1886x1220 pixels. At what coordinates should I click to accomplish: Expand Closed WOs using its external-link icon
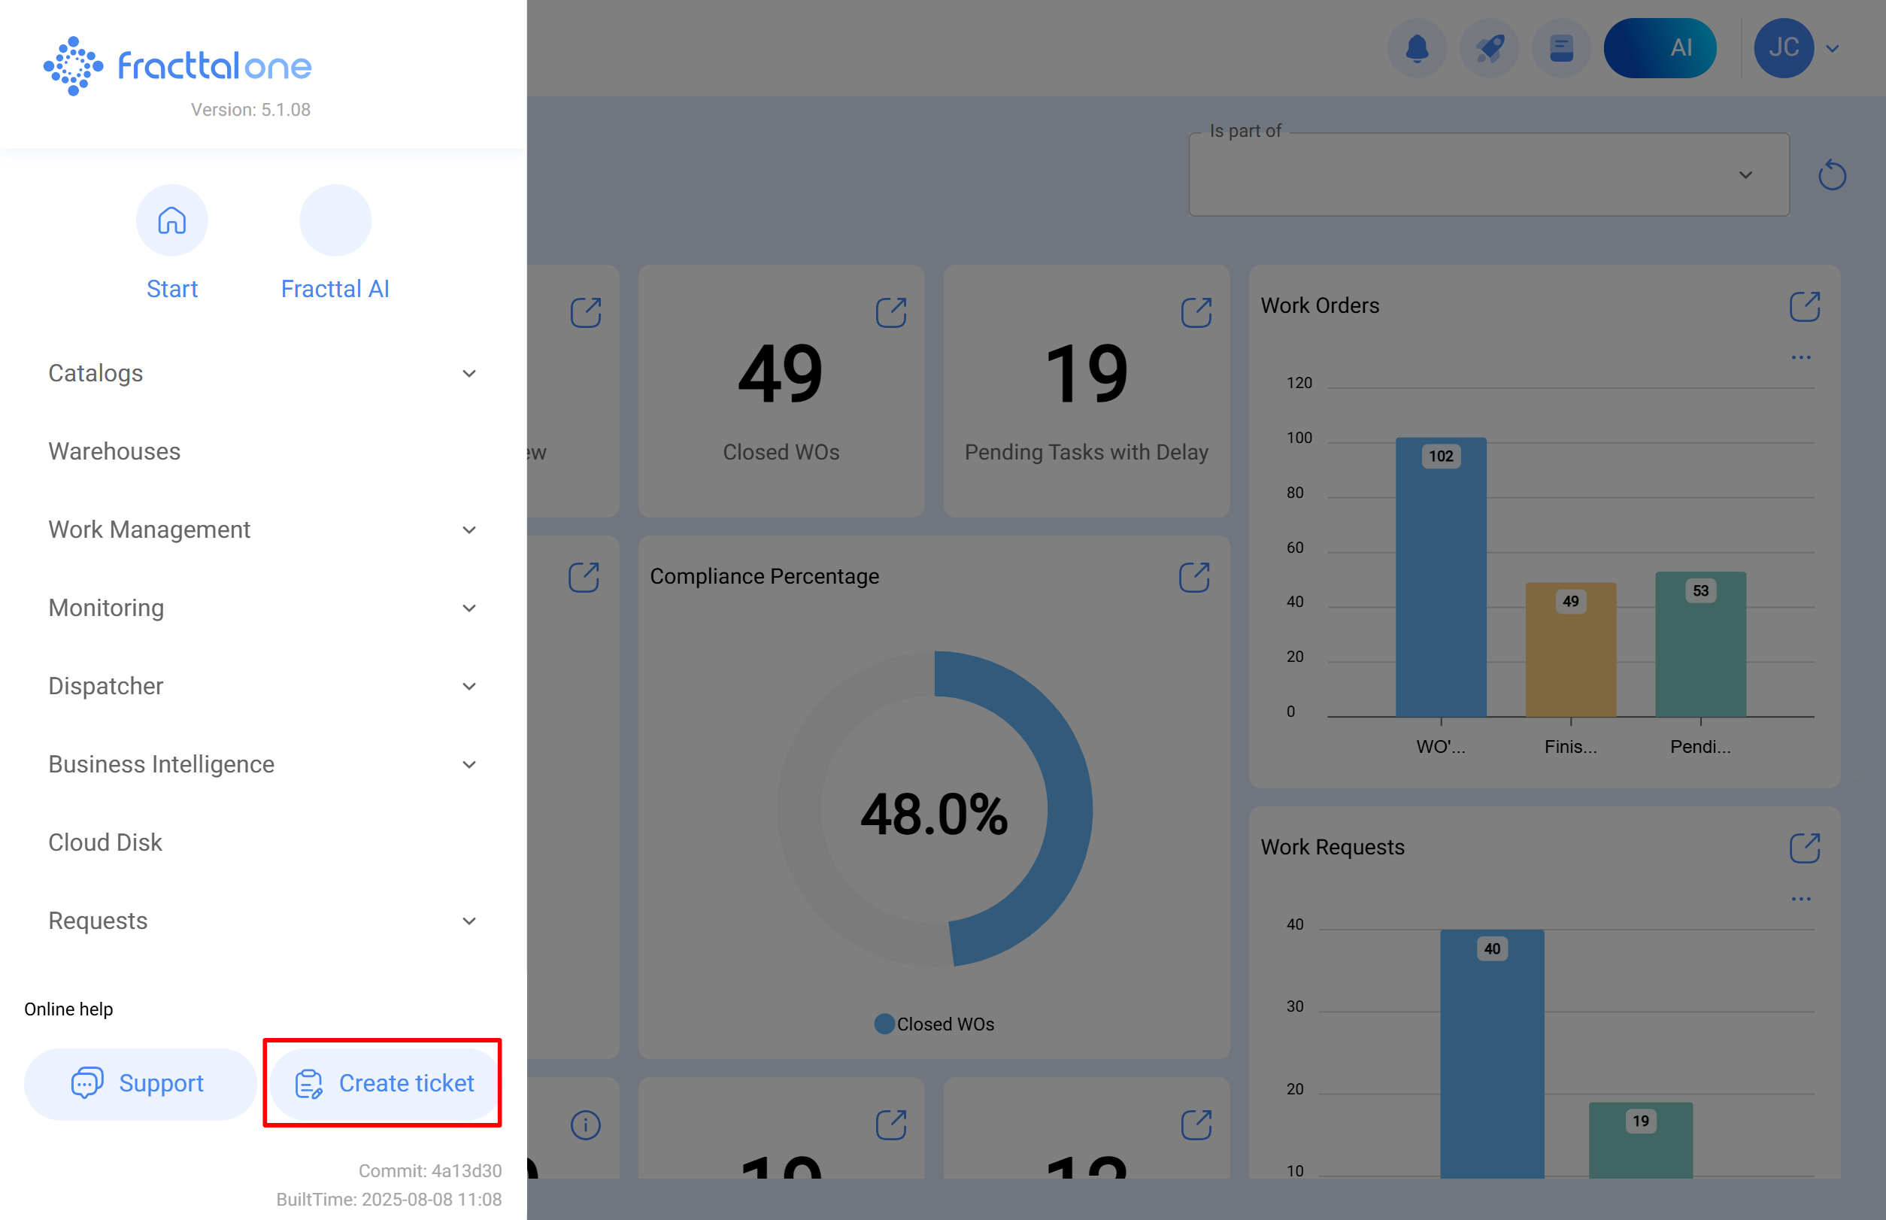click(x=892, y=312)
